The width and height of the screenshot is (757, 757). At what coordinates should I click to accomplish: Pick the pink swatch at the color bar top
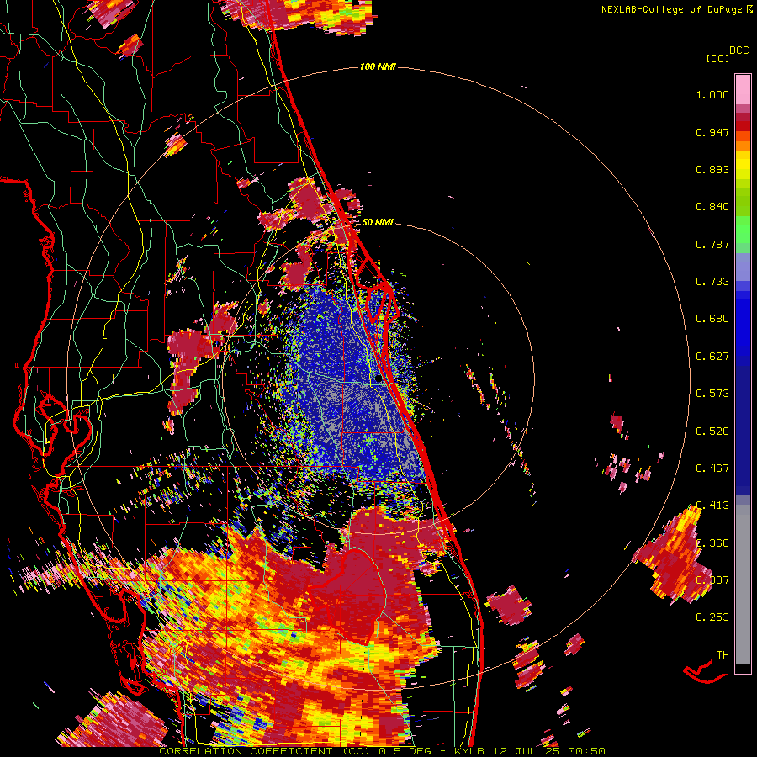tap(743, 90)
